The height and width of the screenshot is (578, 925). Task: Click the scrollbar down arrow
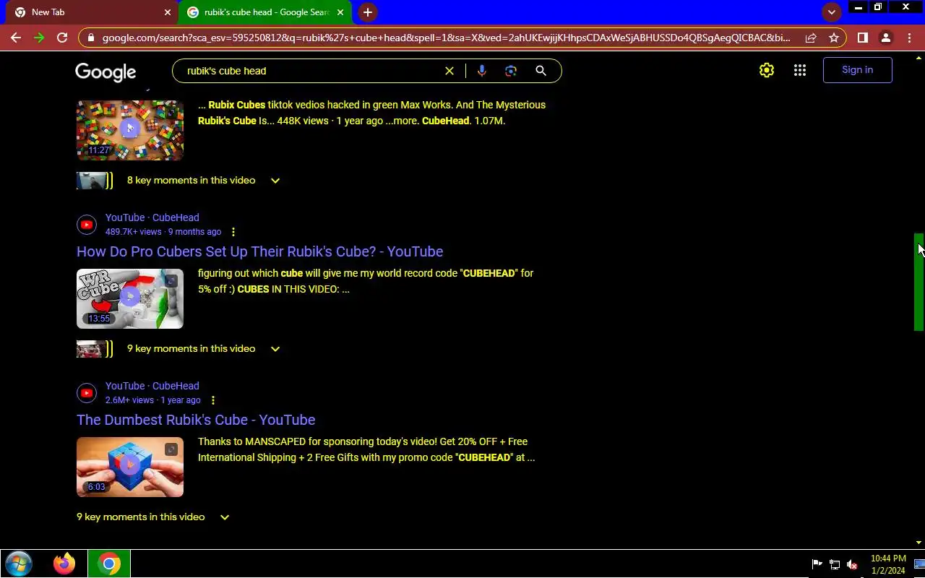click(919, 543)
